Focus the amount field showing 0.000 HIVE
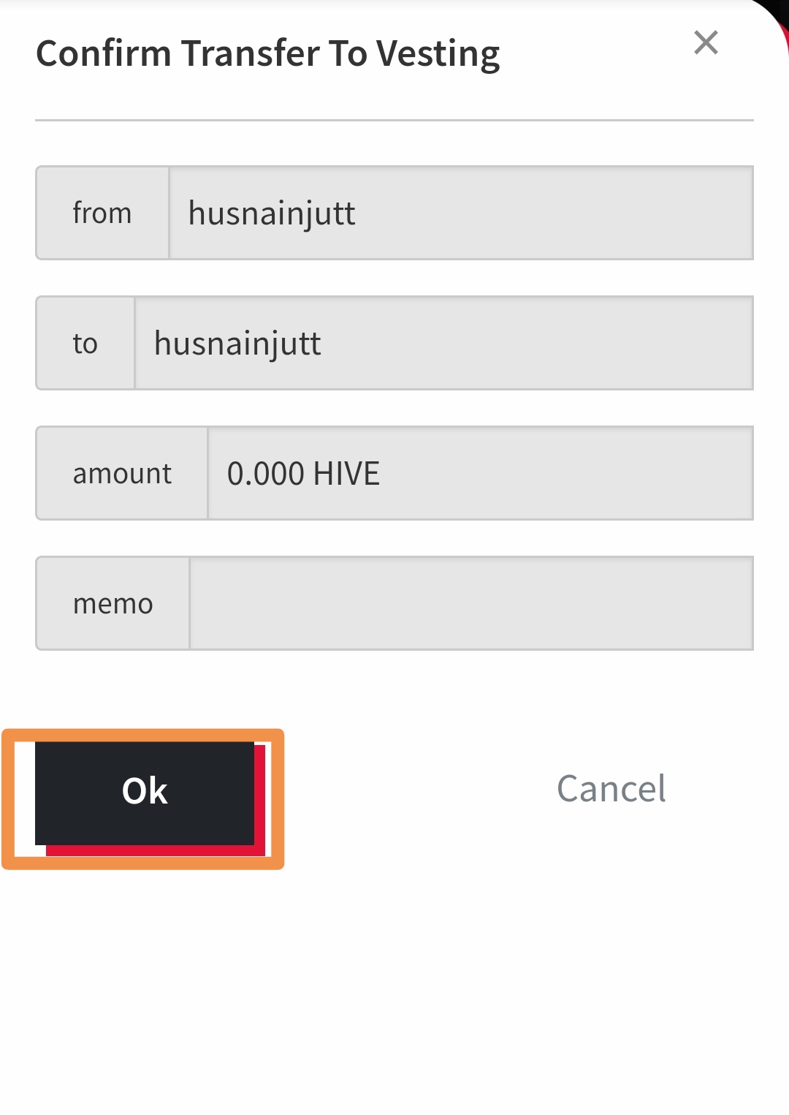Image resolution: width=789 pixels, height=1115 pixels. pos(481,473)
